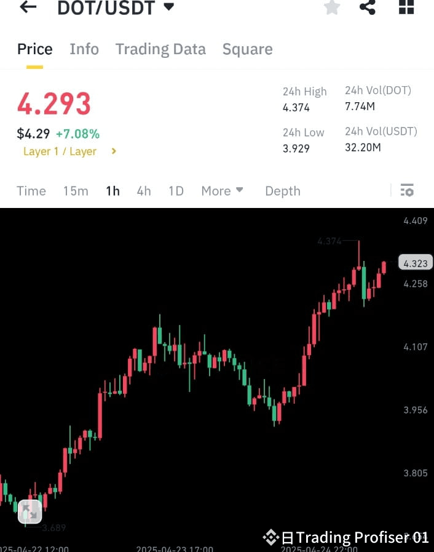
Task: Open chart display settings icon beside Depth
Action: [407, 191]
